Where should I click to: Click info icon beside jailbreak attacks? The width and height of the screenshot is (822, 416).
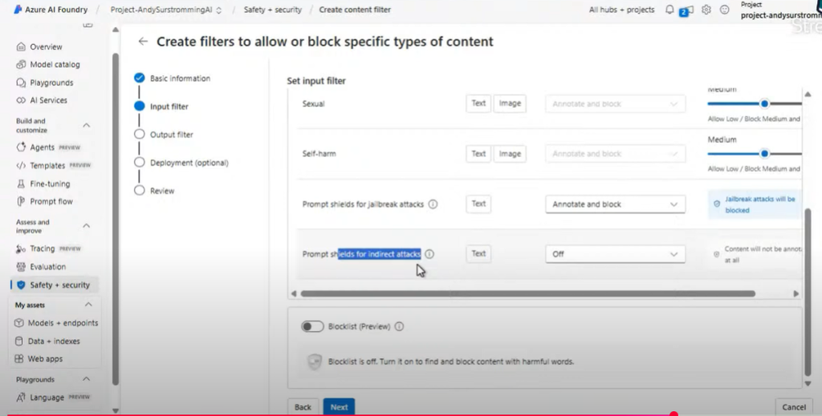433,204
